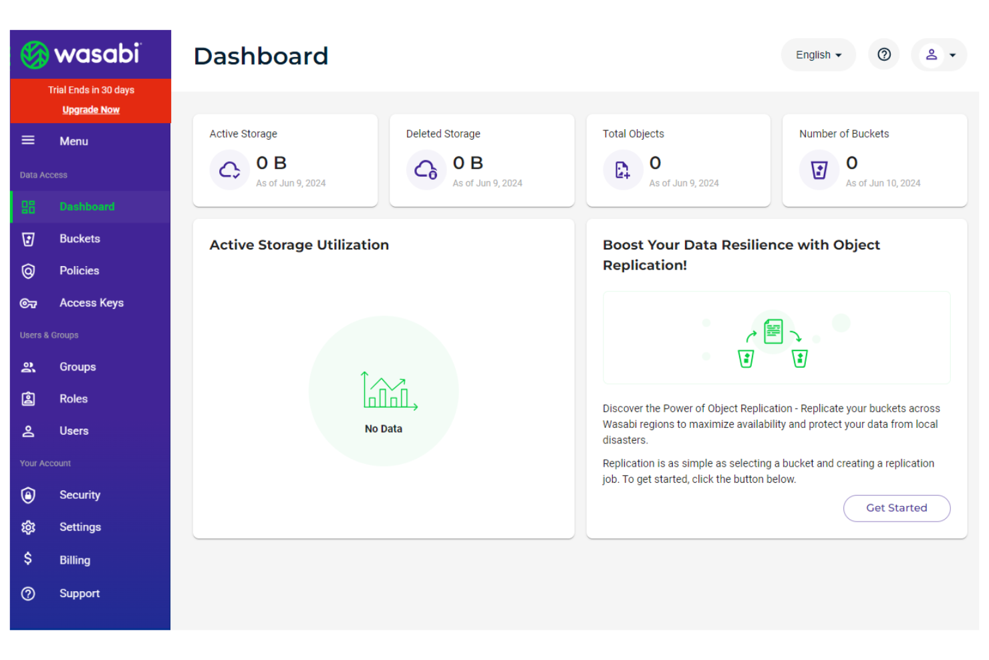Go to Buckets page
The height and width of the screenshot is (660, 989).
click(x=91, y=239)
